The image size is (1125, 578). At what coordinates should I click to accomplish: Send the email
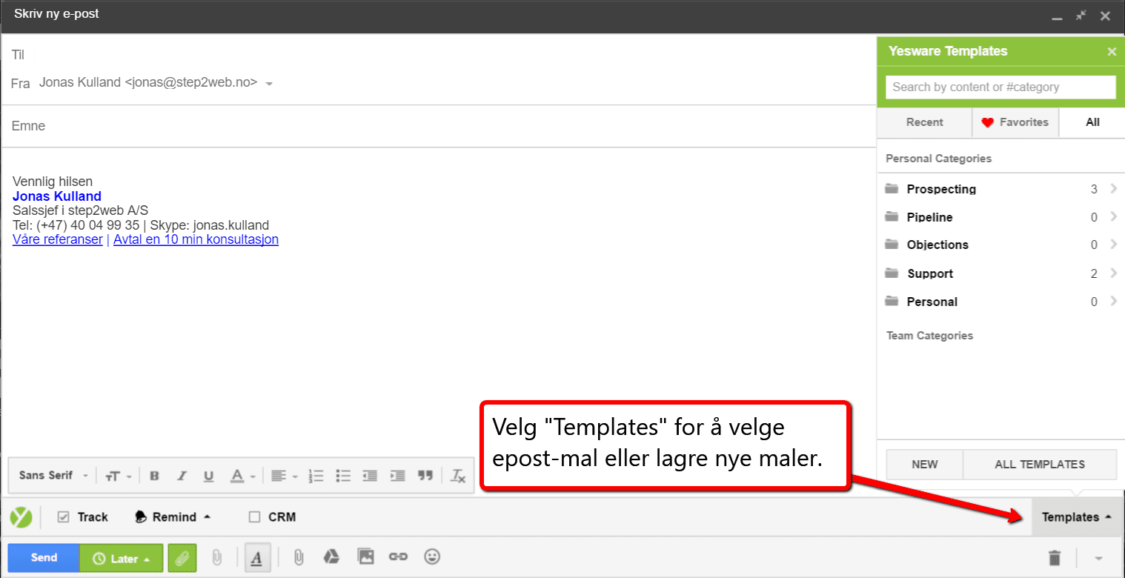[44, 558]
